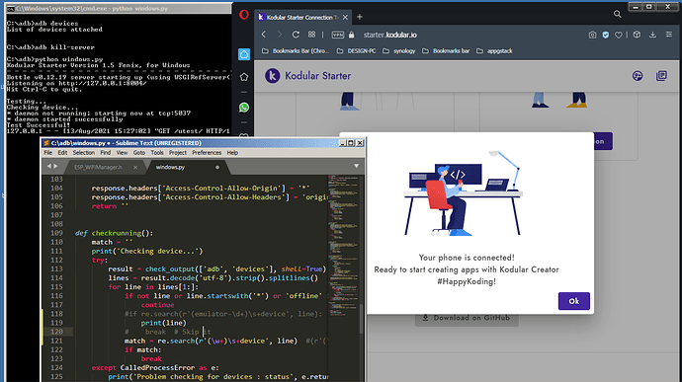Add page to bookmarks heart icon
This screenshot has width=682, height=382.
click(x=618, y=35)
